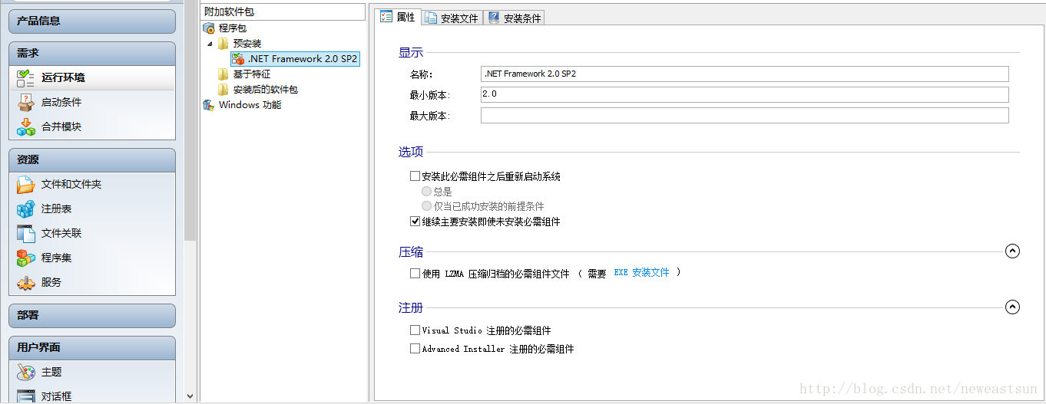Image resolution: width=1046 pixels, height=404 pixels.
Task: Click the .NET Framework 2.0 SP2 package icon
Action: click(238, 58)
